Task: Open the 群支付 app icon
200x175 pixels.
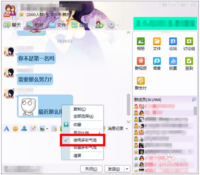Action: [141, 83]
